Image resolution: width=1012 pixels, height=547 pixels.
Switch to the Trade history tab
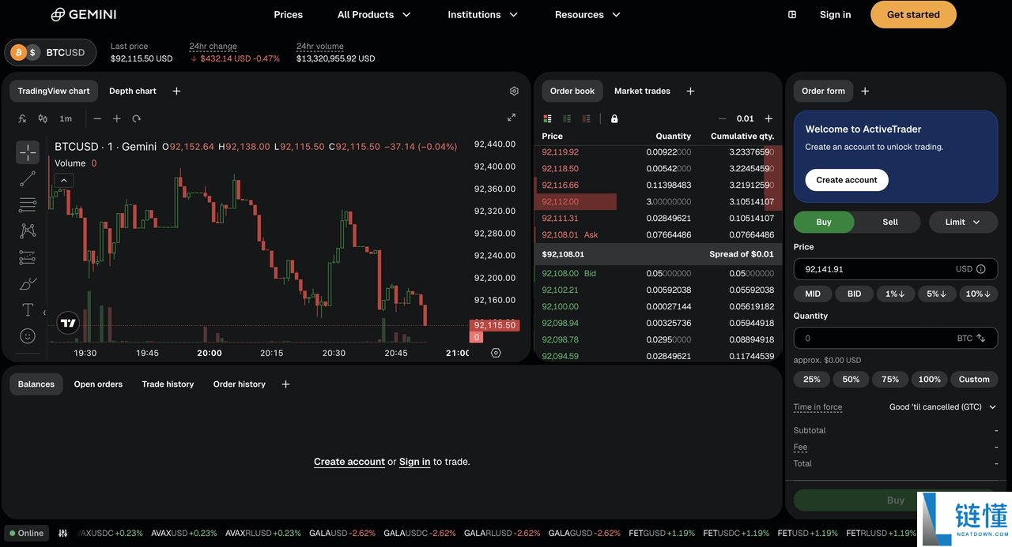[x=168, y=384]
